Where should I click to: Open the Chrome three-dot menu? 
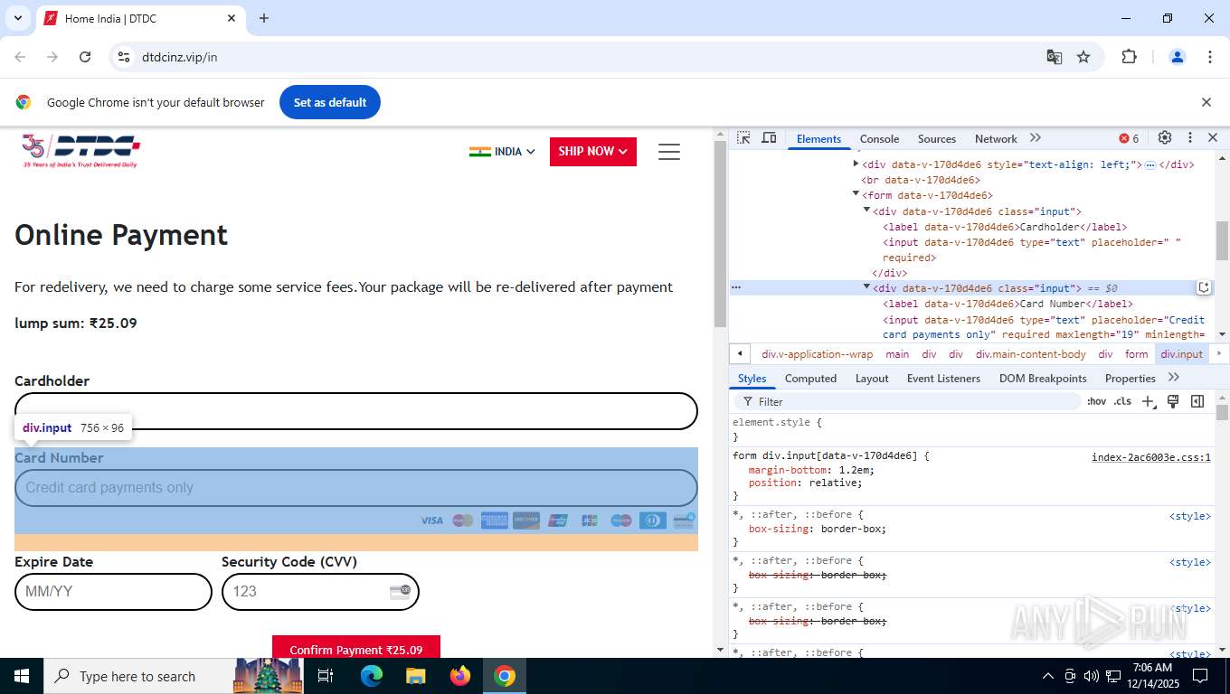1210,57
